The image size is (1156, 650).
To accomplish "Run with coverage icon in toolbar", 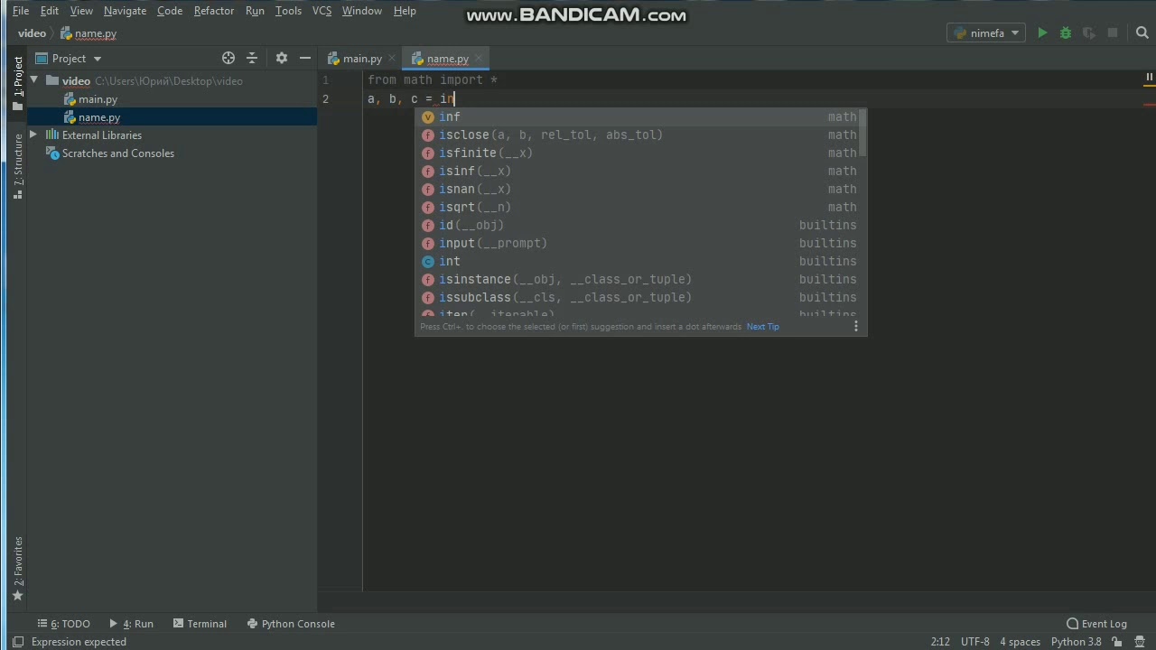I will click(x=1089, y=33).
